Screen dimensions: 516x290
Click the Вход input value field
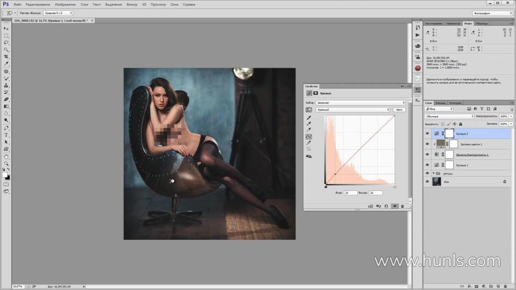coord(350,193)
